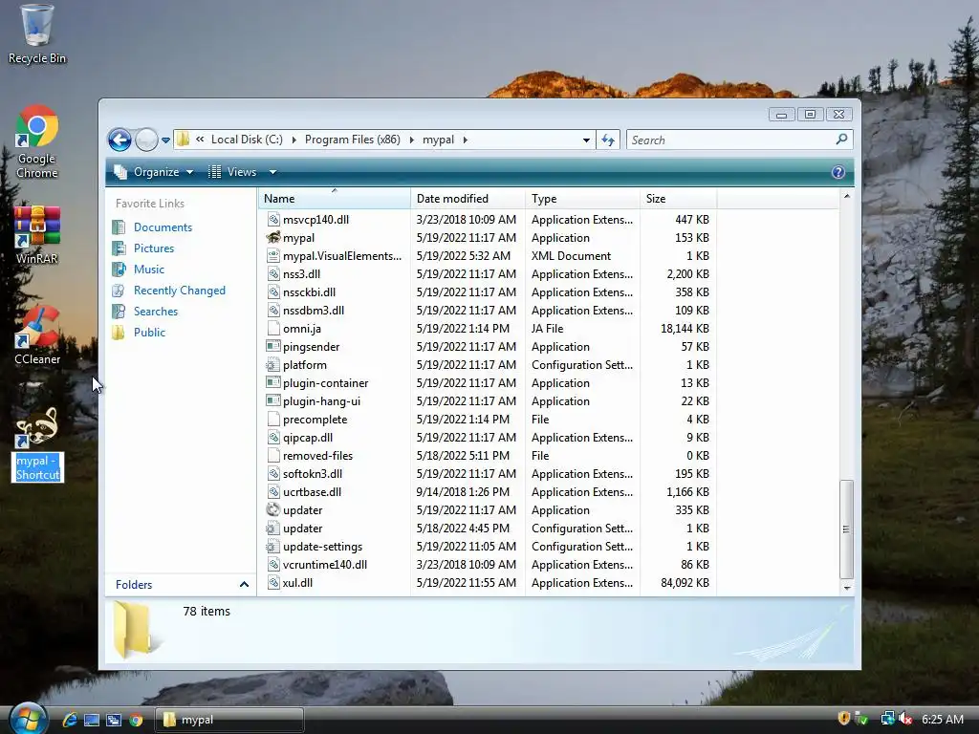Select the WinRAR desktop shortcut
The height and width of the screenshot is (734, 979).
coord(36,234)
